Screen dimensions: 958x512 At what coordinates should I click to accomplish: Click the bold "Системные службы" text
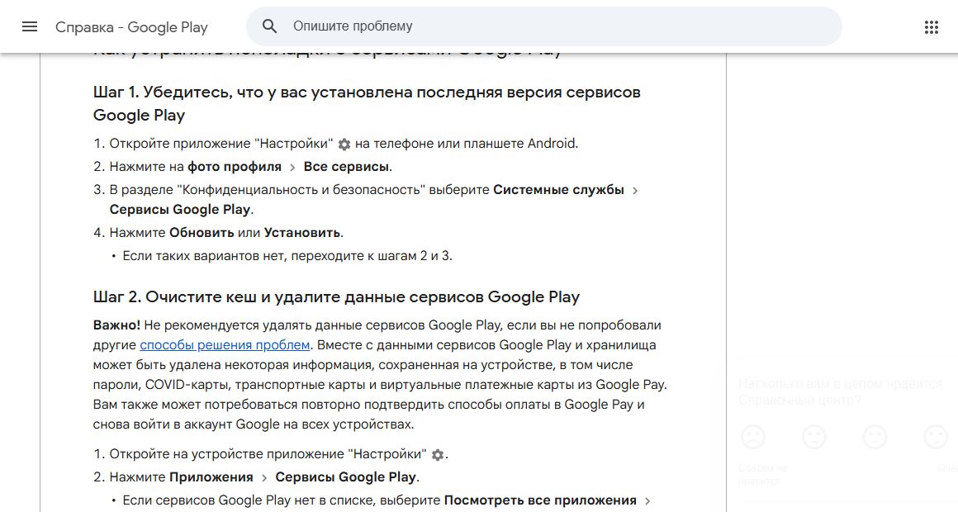tap(558, 189)
